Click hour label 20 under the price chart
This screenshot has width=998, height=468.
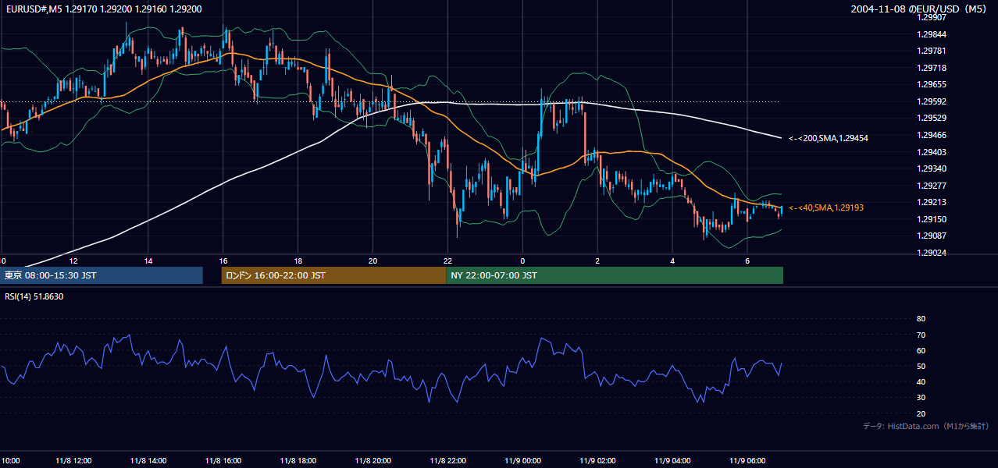pyautogui.click(x=372, y=261)
